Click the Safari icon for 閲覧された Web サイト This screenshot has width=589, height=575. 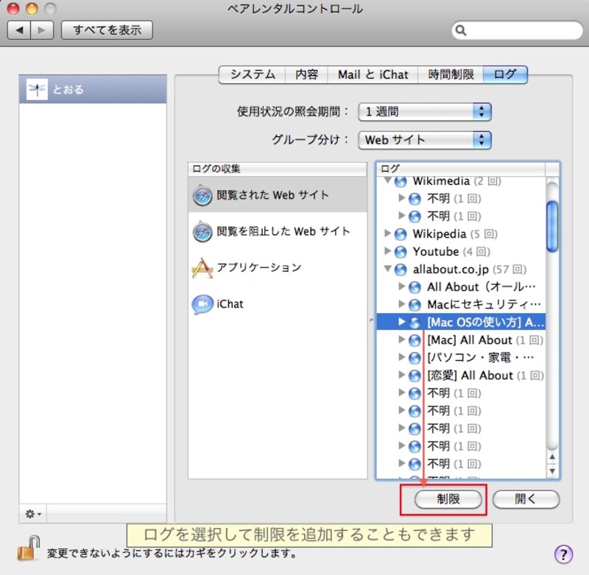tap(202, 196)
